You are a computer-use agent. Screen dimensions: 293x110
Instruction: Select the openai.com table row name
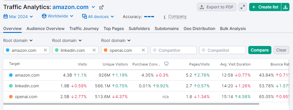coord(26,97)
